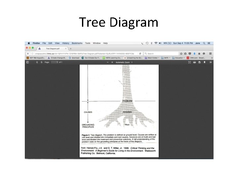Go to Firefox home page
Screen dimensions: 238x178
199,54
